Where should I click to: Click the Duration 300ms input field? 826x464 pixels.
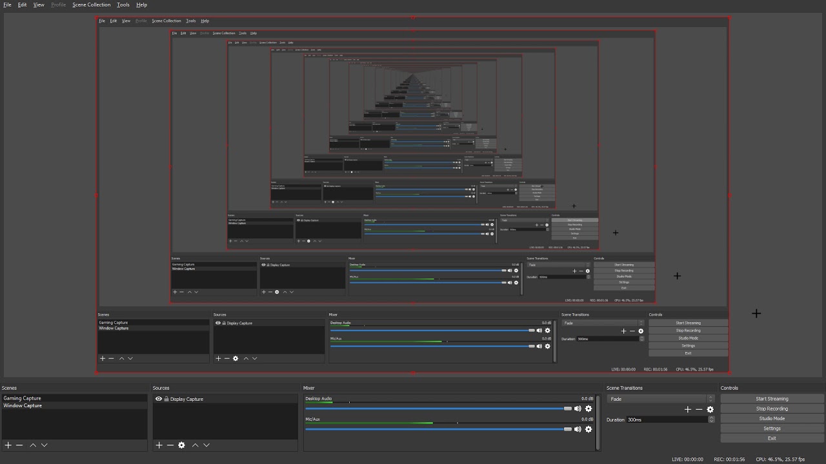point(667,420)
